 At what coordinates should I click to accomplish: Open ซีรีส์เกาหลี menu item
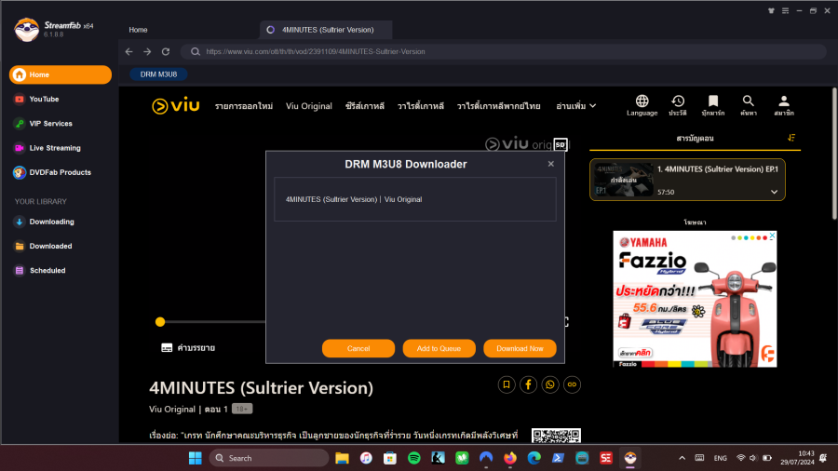coord(364,106)
